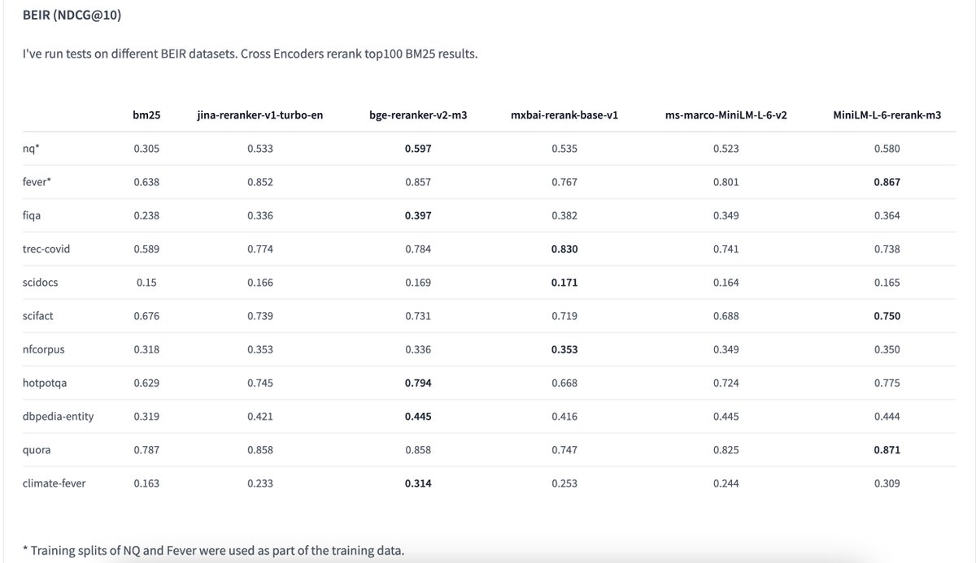Select the mxbai-rerank-base-v1 column header
Image resolution: width=976 pixels, height=563 pixels.
click(564, 115)
